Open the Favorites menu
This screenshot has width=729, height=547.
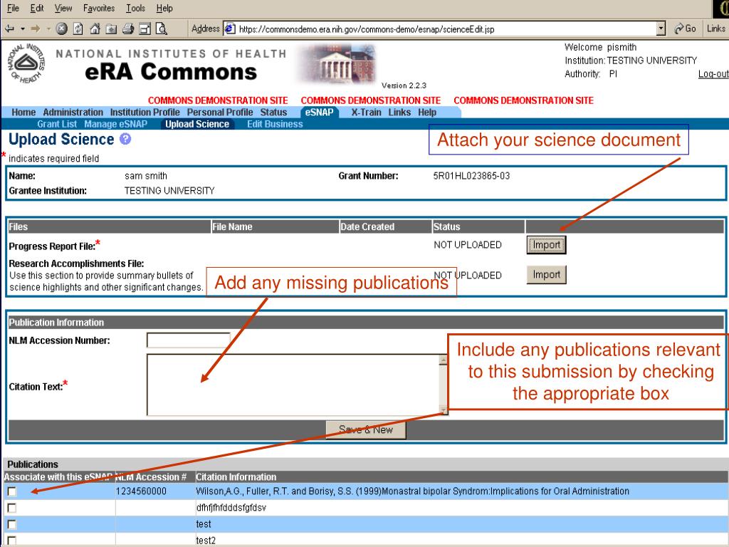(99, 9)
